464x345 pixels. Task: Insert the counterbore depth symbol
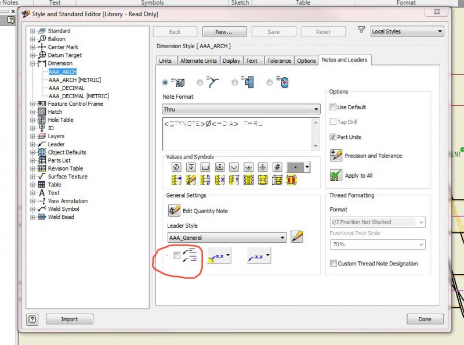[x=220, y=167]
